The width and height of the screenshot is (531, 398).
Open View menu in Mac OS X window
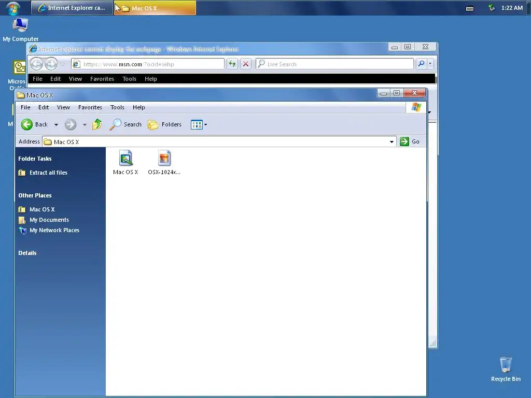[63, 107]
